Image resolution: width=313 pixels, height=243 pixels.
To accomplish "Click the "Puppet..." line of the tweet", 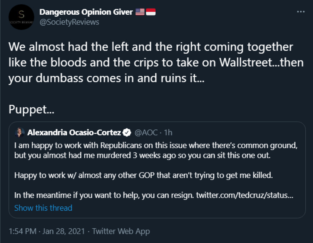I will [x=31, y=109].
